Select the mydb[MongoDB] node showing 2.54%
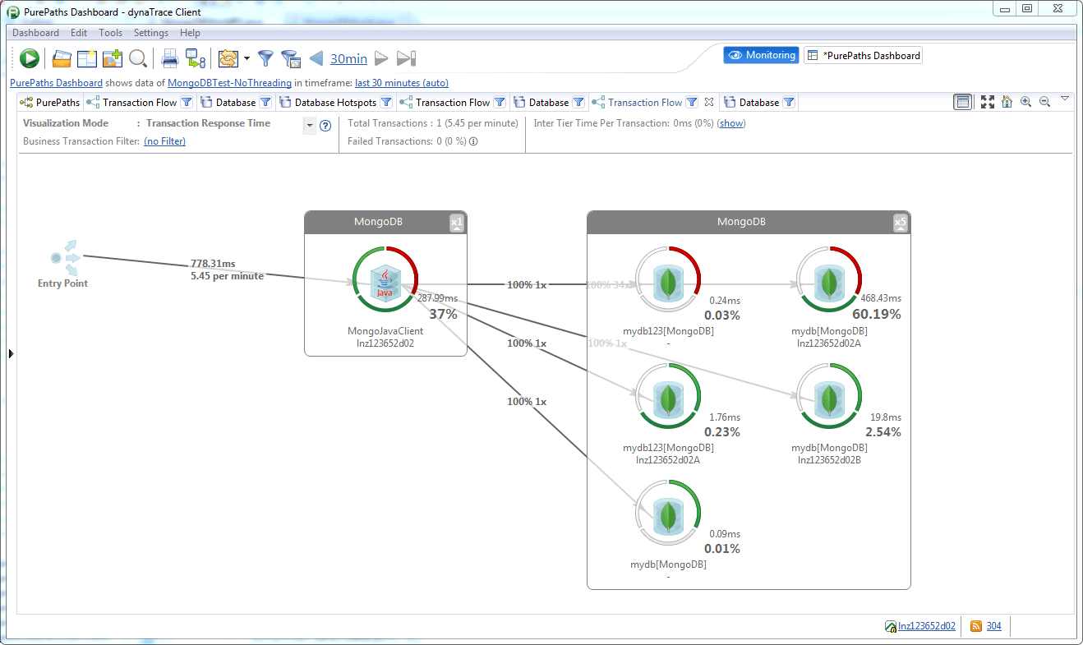The height and width of the screenshot is (645, 1083). 830,396
